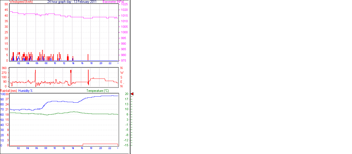Viewport: 352px width, 154px height.
Task: Click the blue humidity line near hour 20
Action: (100, 96)
